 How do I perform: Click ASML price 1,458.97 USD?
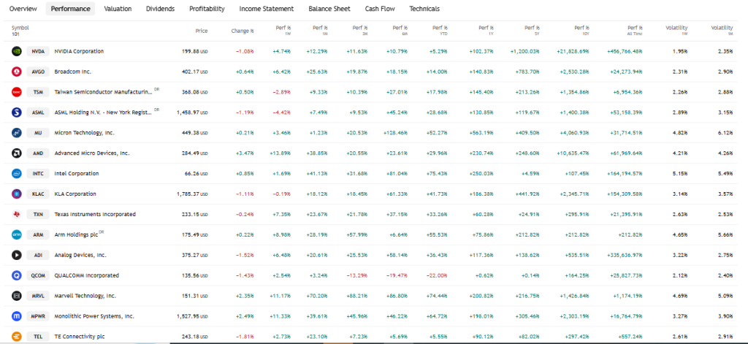pyautogui.click(x=192, y=112)
